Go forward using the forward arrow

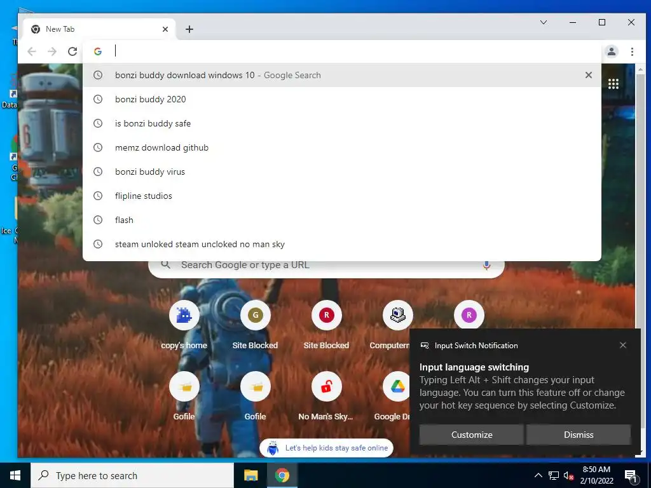click(52, 51)
